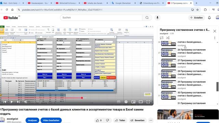Toggle theater mode view

click(x=141, y=102)
